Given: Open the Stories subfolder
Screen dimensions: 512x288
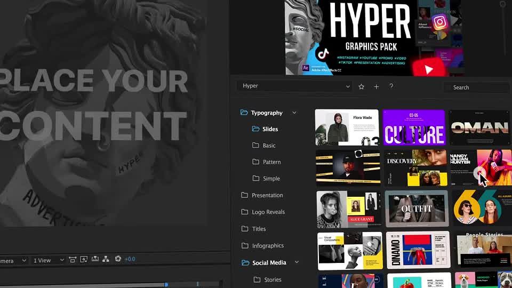Looking at the screenshot, I should coord(267,279).
